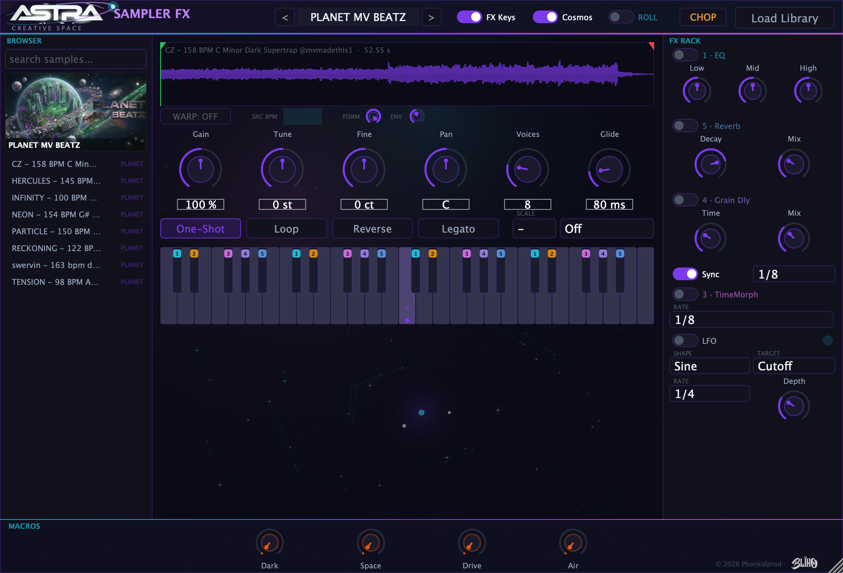Screen dimensions: 843x573
Task: Select Loop playback mode
Action: tap(287, 228)
